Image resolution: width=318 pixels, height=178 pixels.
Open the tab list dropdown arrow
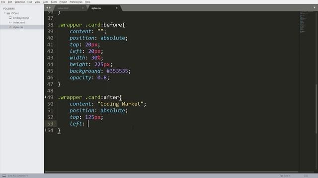tap(315, 7)
